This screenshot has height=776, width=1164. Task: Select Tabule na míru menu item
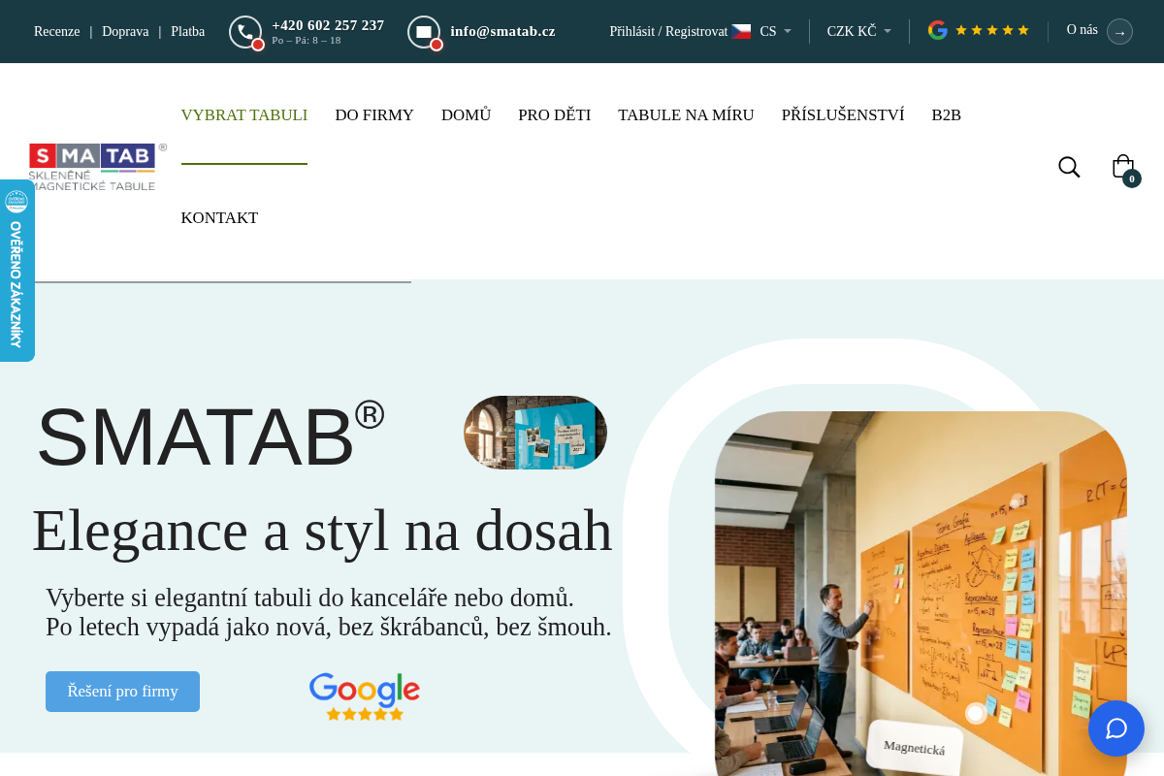686,114
